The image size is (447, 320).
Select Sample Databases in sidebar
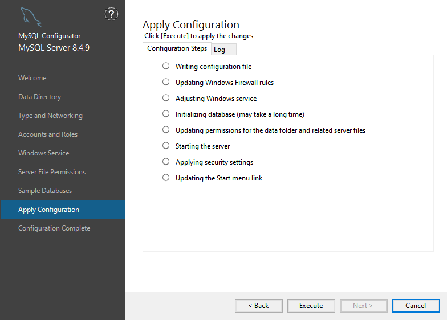(x=45, y=191)
